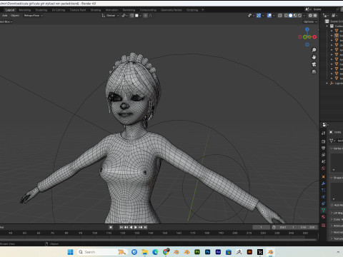Open the World properties tab
Viewport: 343px width, 257px height.
(x=323, y=168)
